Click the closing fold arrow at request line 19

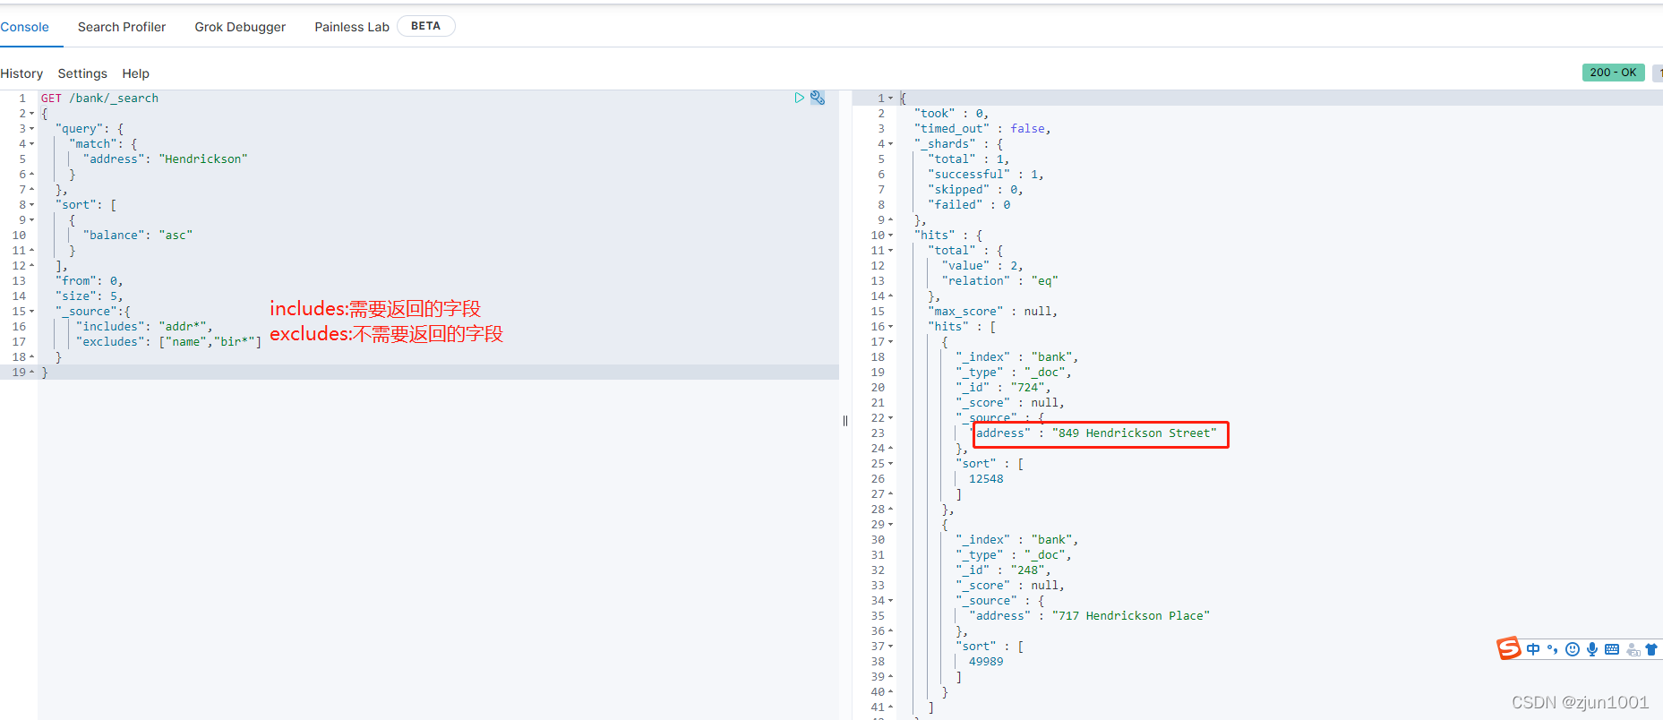pos(32,373)
